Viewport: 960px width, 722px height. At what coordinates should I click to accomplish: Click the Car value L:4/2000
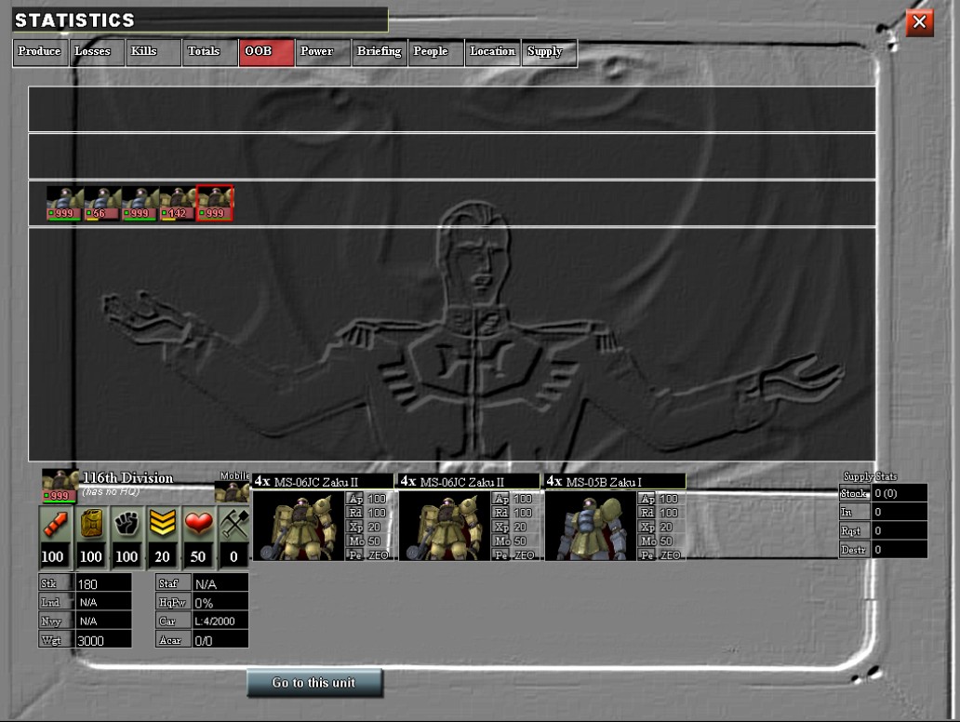(x=220, y=621)
